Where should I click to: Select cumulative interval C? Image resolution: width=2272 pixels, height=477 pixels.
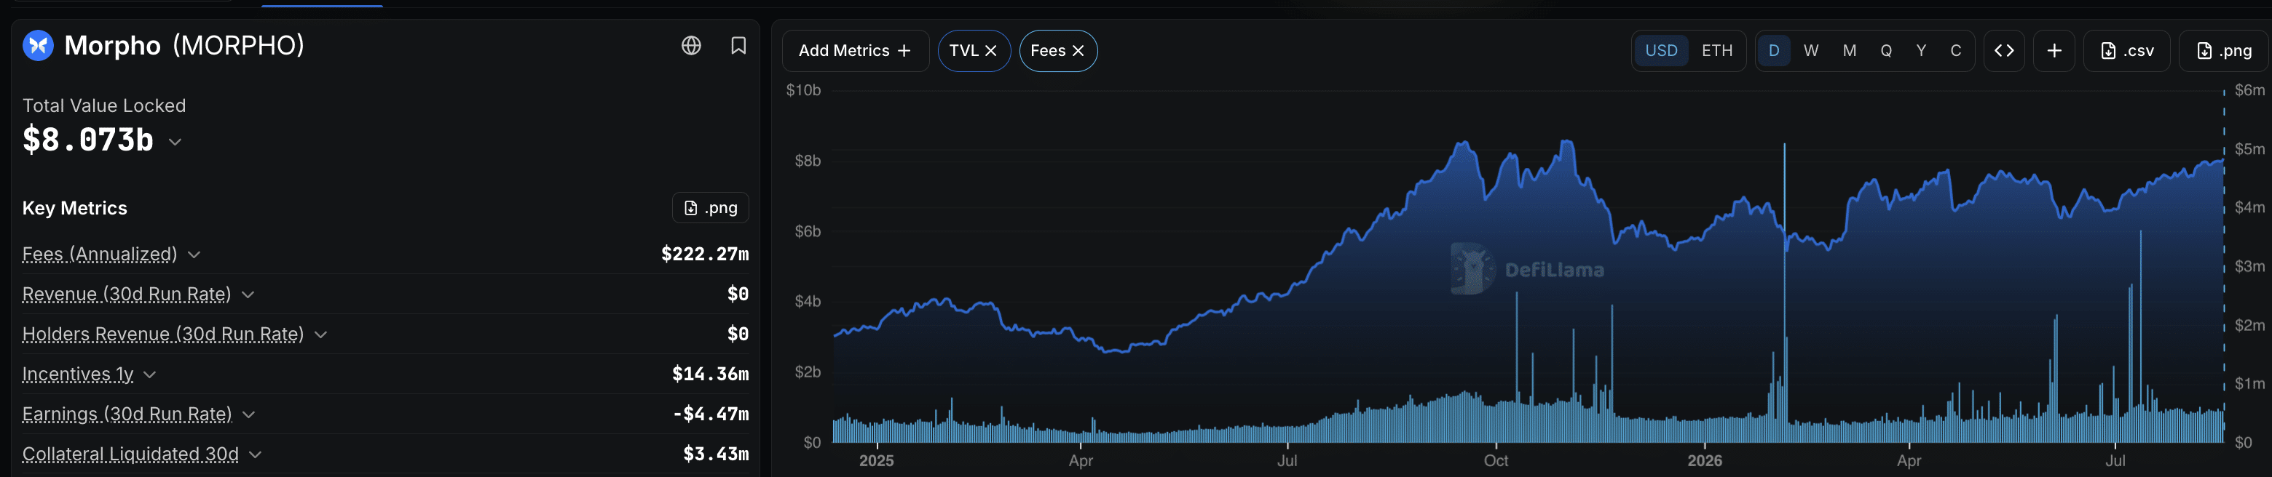coord(1955,51)
